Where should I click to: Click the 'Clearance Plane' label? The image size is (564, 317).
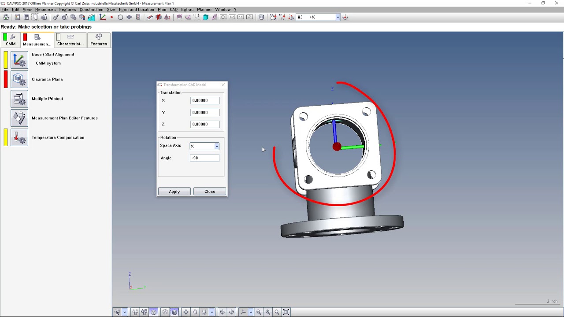[x=47, y=79]
